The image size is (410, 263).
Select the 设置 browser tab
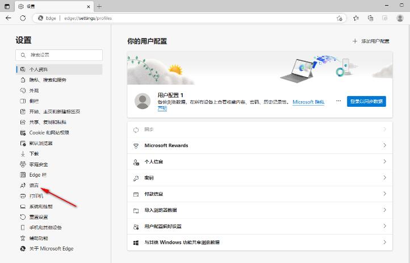54,7
